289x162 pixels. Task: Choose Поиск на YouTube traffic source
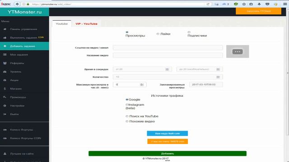tap(127, 116)
